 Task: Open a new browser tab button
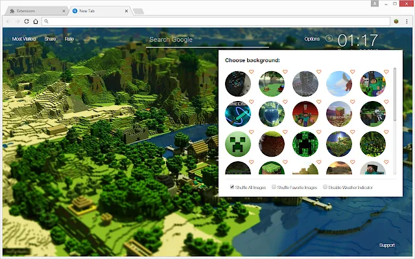138,11
